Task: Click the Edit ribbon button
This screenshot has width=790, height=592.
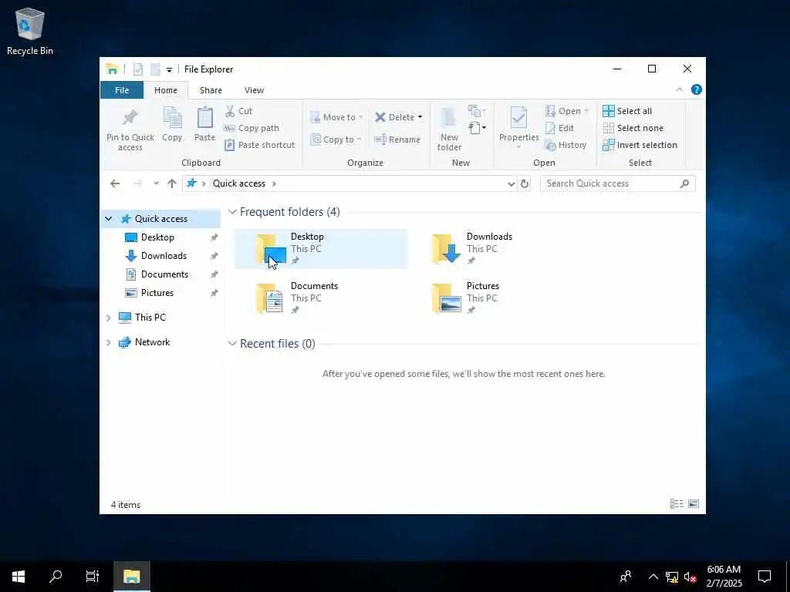Action: tap(559, 128)
